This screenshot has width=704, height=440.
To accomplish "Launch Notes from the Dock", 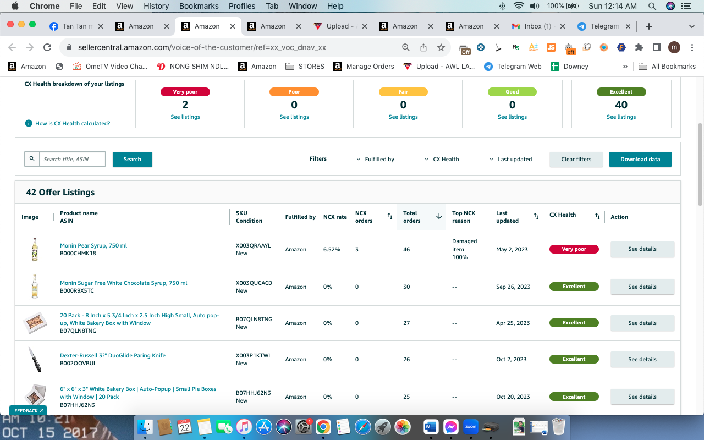I will pyautogui.click(x=205, y=426).
